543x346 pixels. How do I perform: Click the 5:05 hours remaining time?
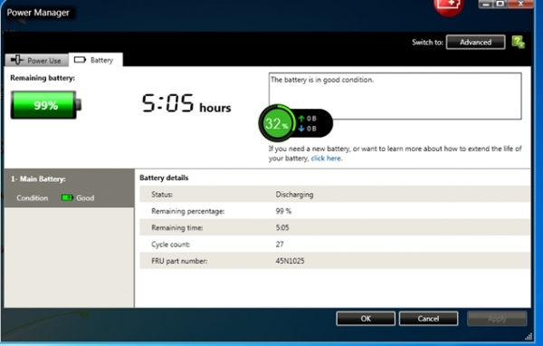[186, 103]
